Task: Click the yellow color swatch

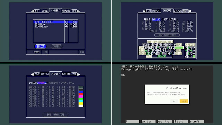Action: [81, 103]
